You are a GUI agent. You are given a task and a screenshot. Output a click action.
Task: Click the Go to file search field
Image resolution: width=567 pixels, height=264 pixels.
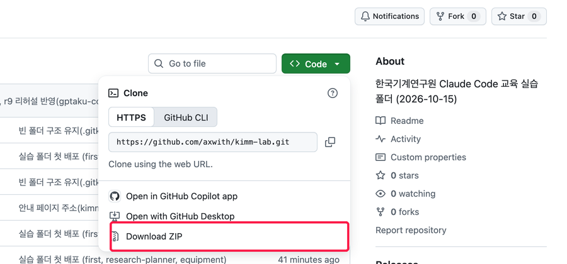[x=212, y=63]
